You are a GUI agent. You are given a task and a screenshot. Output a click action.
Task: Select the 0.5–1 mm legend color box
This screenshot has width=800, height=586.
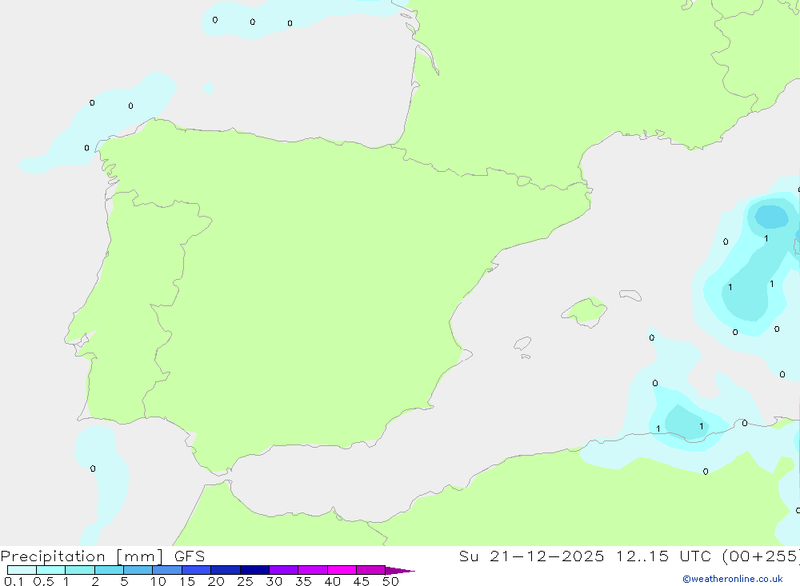coord(50,570)
